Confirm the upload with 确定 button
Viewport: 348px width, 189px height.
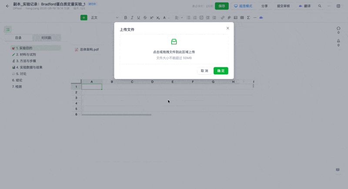221,71
